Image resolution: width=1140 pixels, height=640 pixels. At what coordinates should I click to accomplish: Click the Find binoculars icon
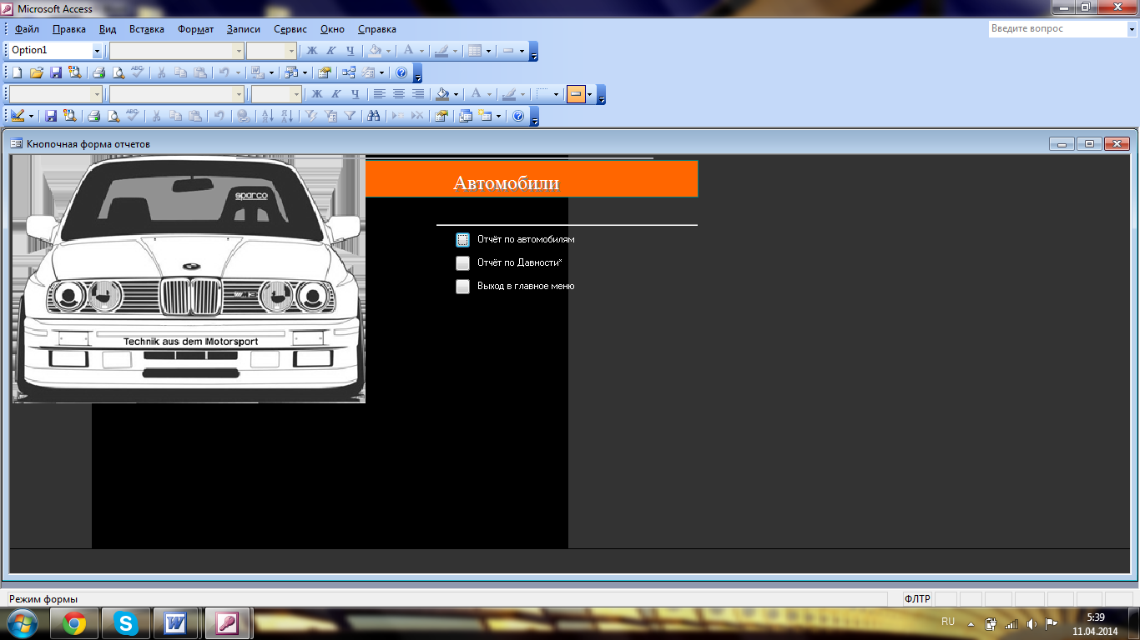(373, 116)
